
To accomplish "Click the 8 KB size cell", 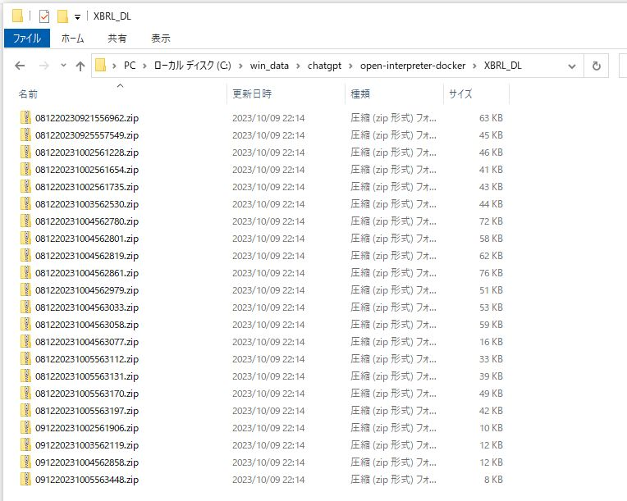I will 493,480.
